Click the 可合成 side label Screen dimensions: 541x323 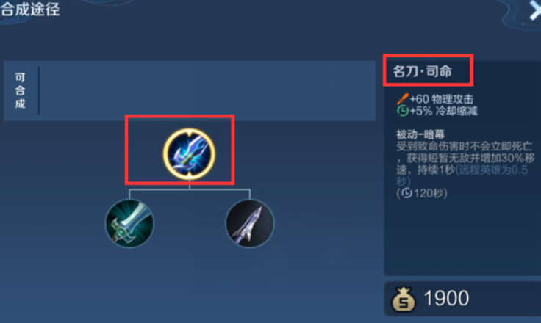(x=20, y=90)
